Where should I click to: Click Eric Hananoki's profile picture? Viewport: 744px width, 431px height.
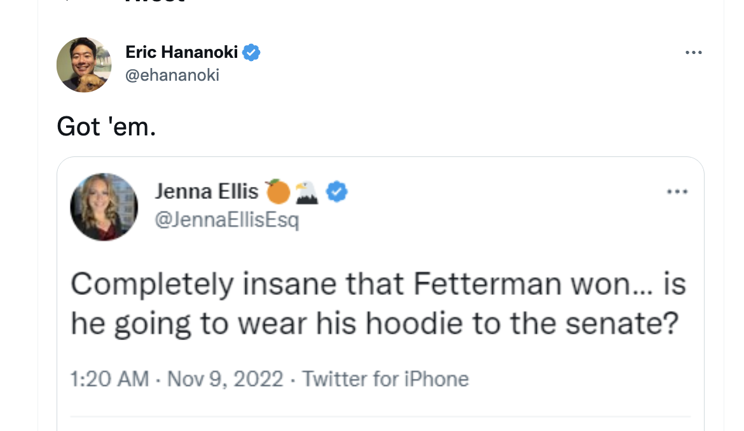click(84, 65)
